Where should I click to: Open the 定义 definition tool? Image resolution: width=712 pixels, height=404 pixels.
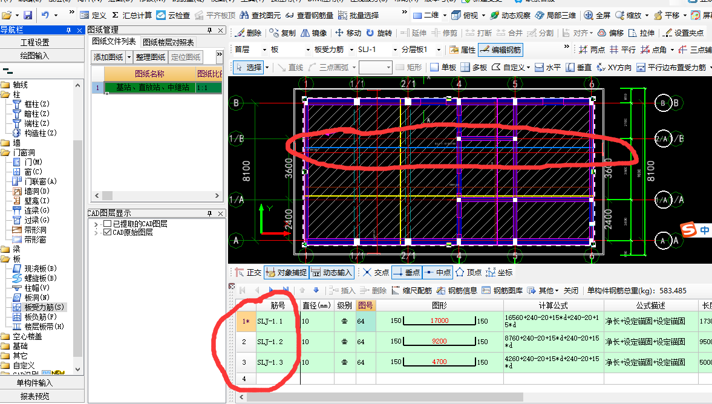(93, 16)
